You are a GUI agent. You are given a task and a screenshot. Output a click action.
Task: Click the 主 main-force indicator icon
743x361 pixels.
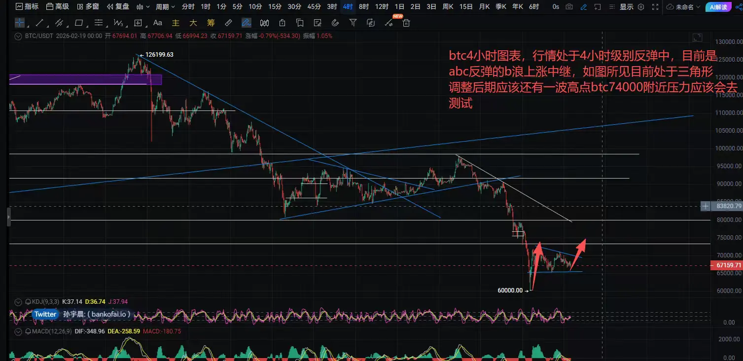click(176, 23)
